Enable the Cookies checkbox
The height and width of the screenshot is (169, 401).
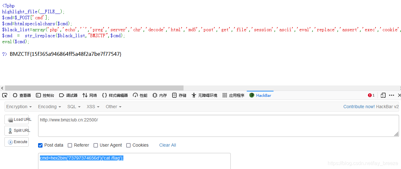(x=128, y=145)
